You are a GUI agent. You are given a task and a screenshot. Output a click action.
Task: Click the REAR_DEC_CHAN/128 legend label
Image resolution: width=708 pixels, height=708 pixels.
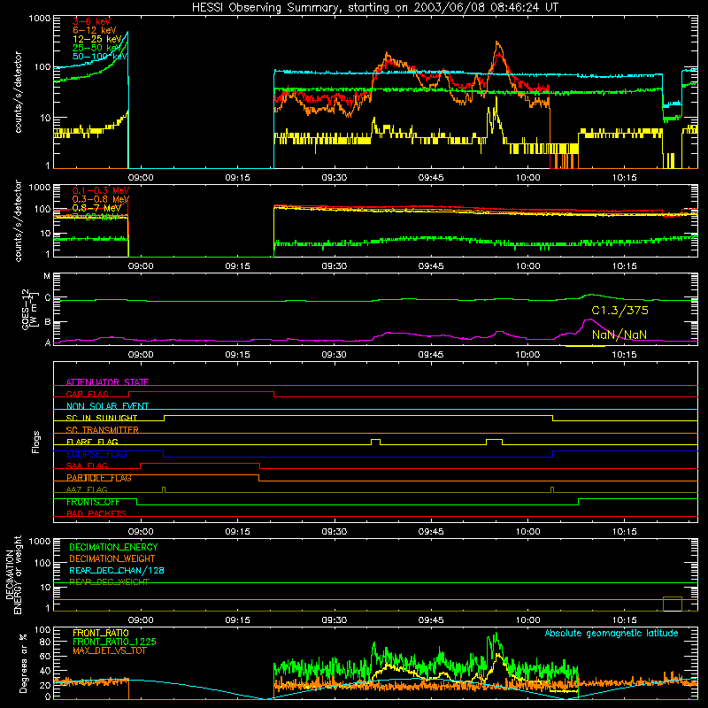click(x=117, y=570)
